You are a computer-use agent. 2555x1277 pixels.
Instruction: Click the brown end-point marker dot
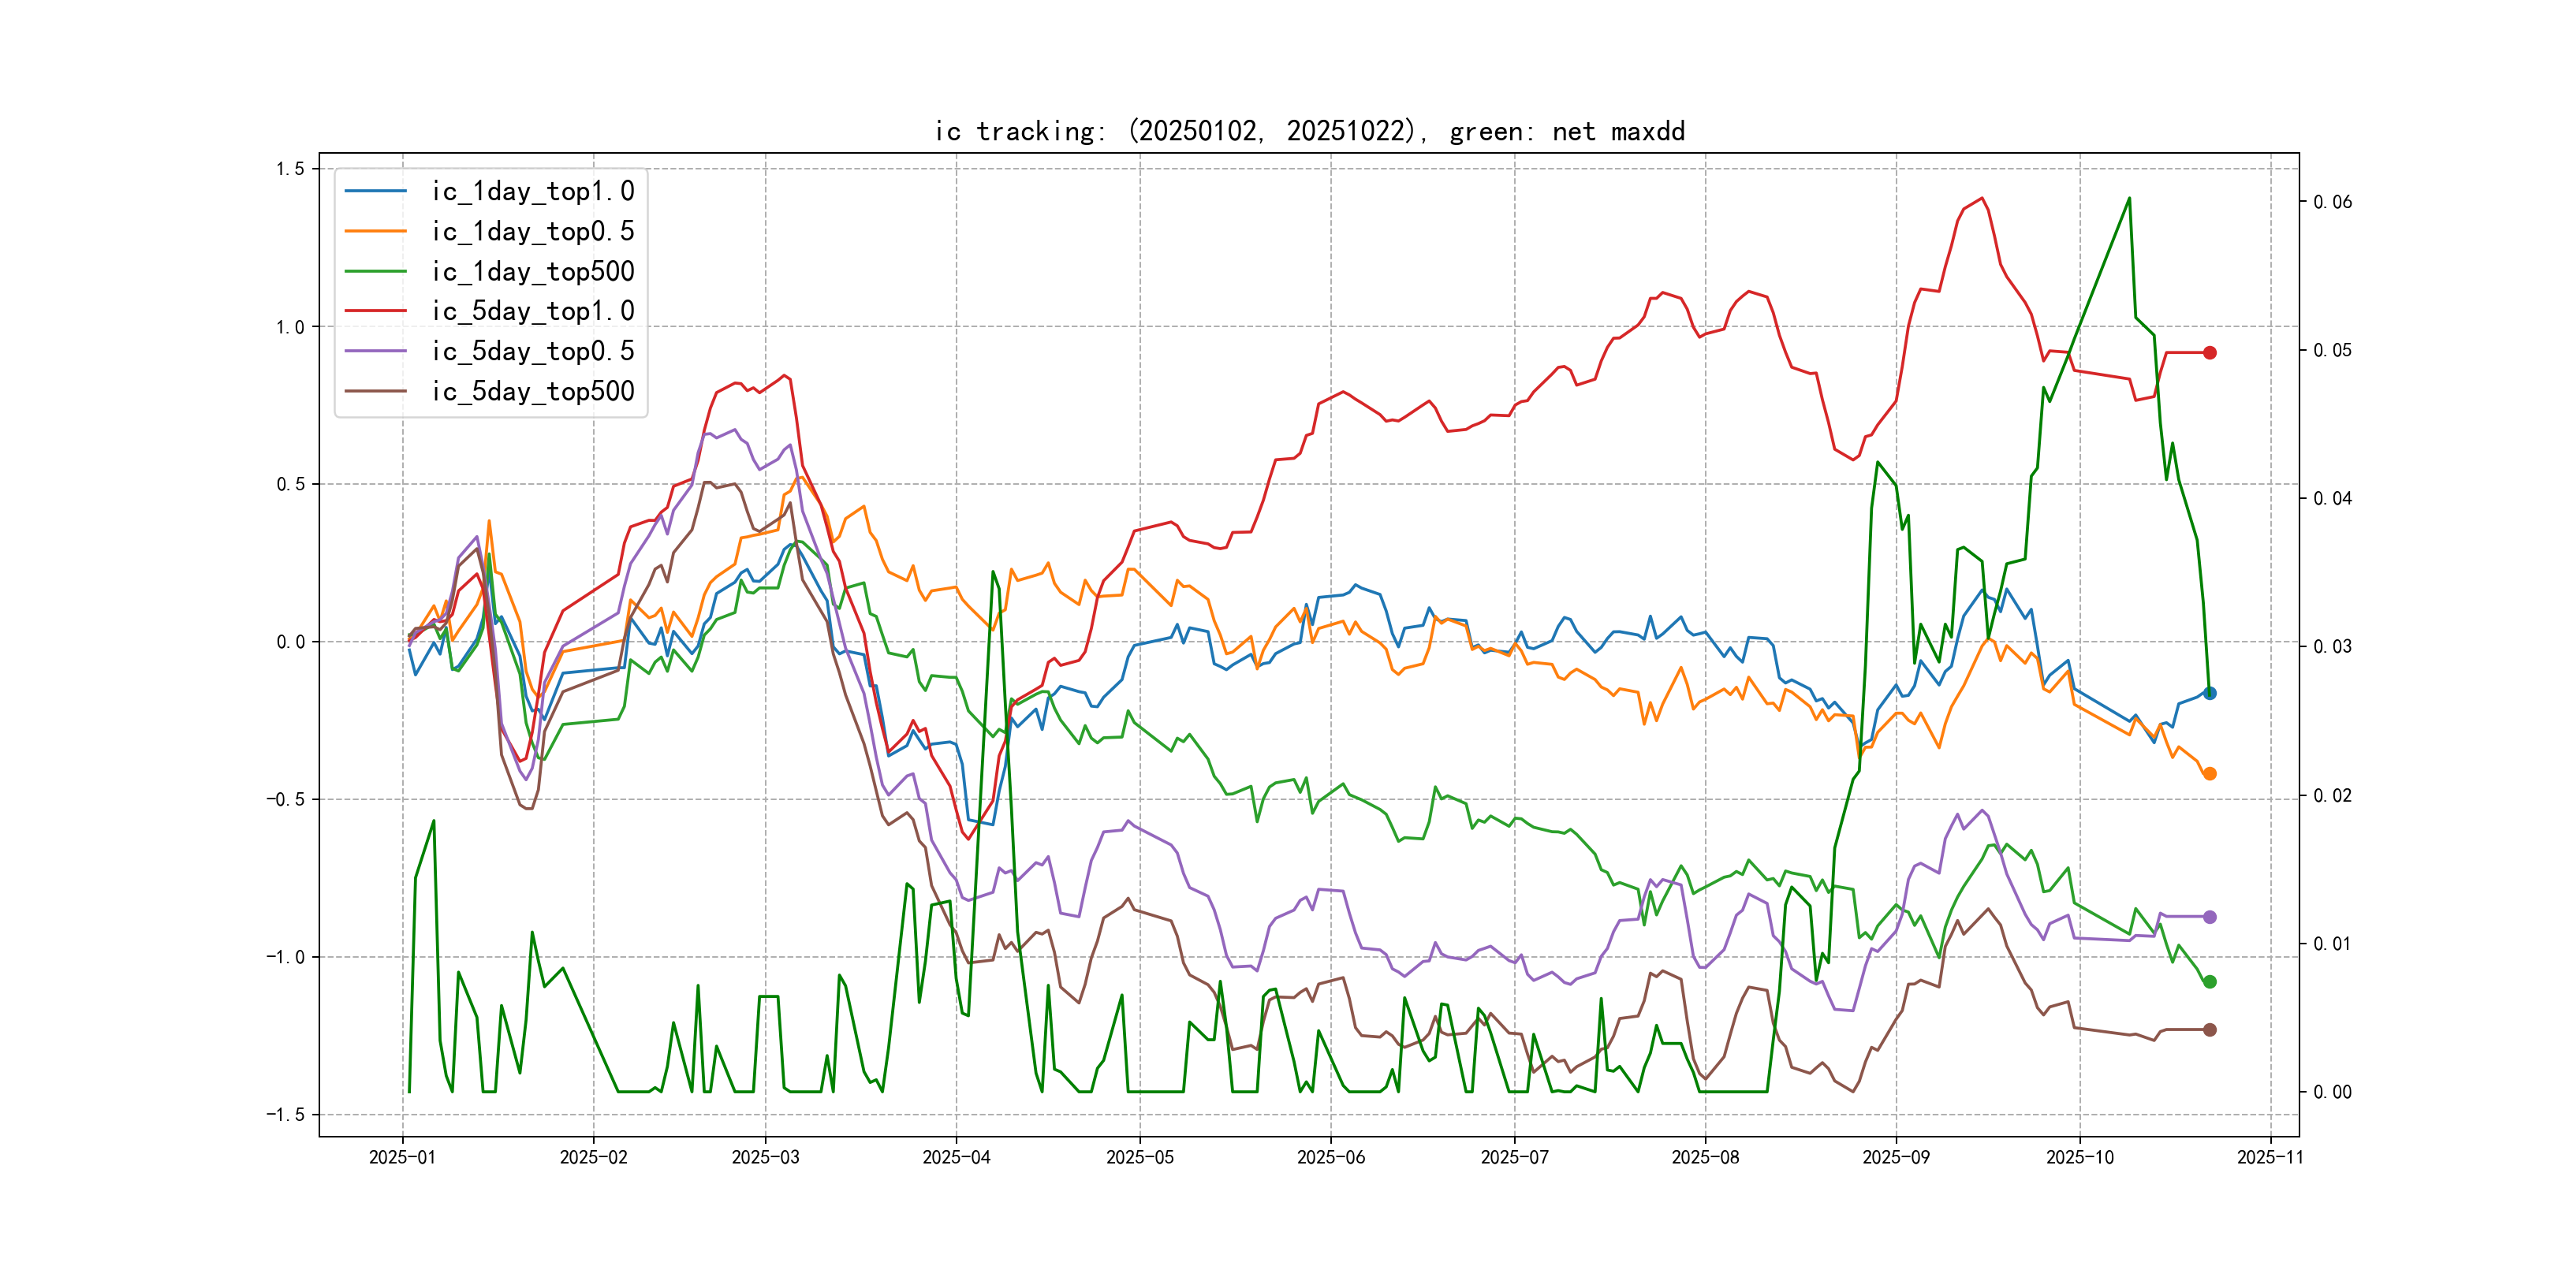click(2210, 1030)
